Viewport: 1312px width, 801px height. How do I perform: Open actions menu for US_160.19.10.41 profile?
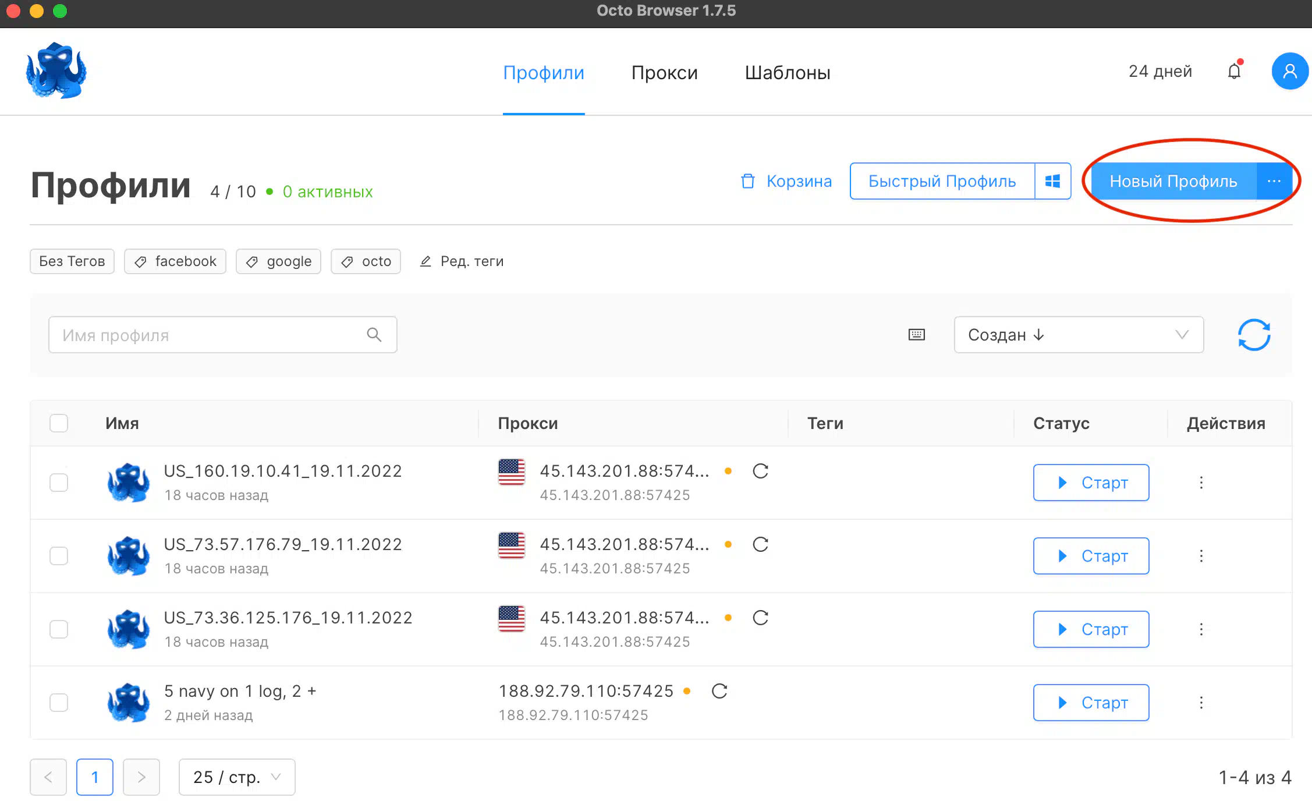(1201, 483)
